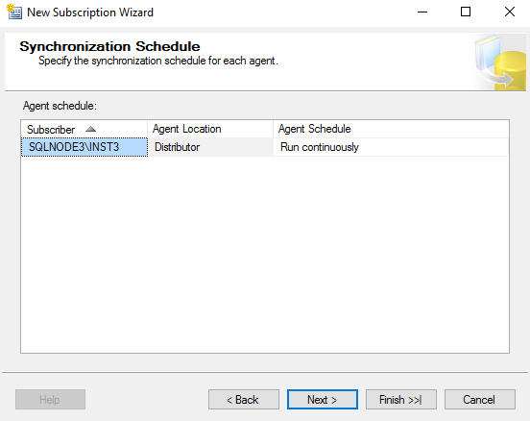Select the SQLNODE3\INST3 subscriber cell
Viewport: 530px width, 421px height.
pyautogui.click(x=84, y=147)
